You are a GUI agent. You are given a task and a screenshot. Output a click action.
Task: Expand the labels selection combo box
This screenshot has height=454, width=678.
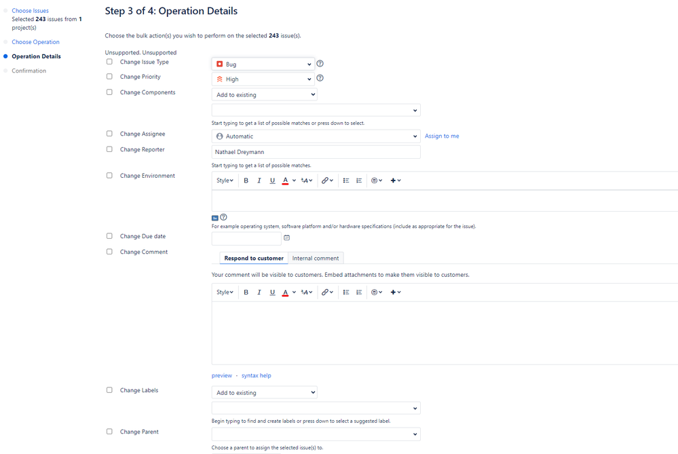[x=316, y=408]
